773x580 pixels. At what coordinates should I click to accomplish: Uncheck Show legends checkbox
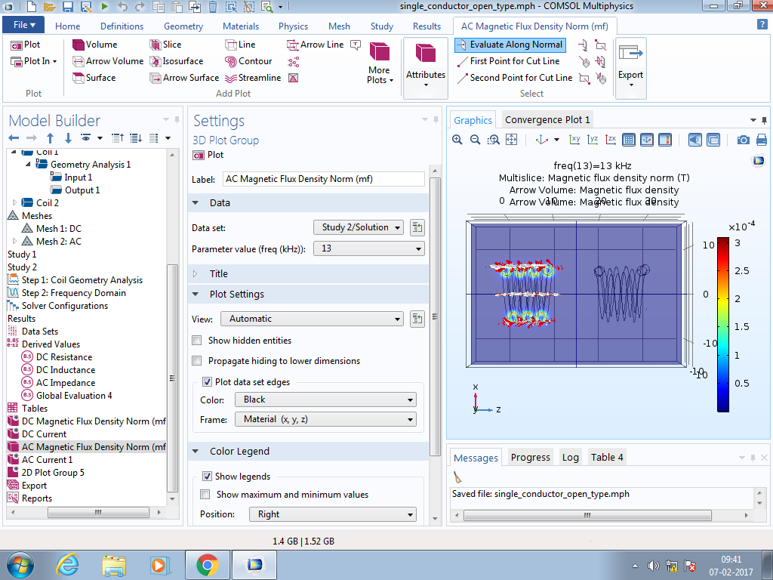coord(208,476)
